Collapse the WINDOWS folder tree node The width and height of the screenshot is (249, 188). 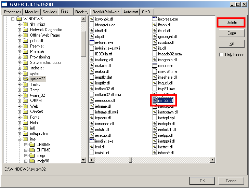(13, 19)
